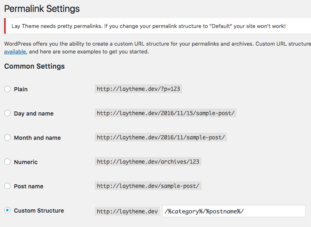Click in the custom structure text field
This screenshot has width=311, height=227.
coord(233,211)
